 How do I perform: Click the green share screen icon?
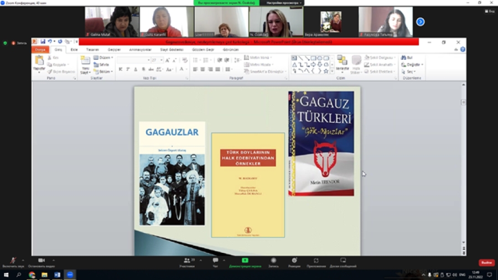pos(245,261)
